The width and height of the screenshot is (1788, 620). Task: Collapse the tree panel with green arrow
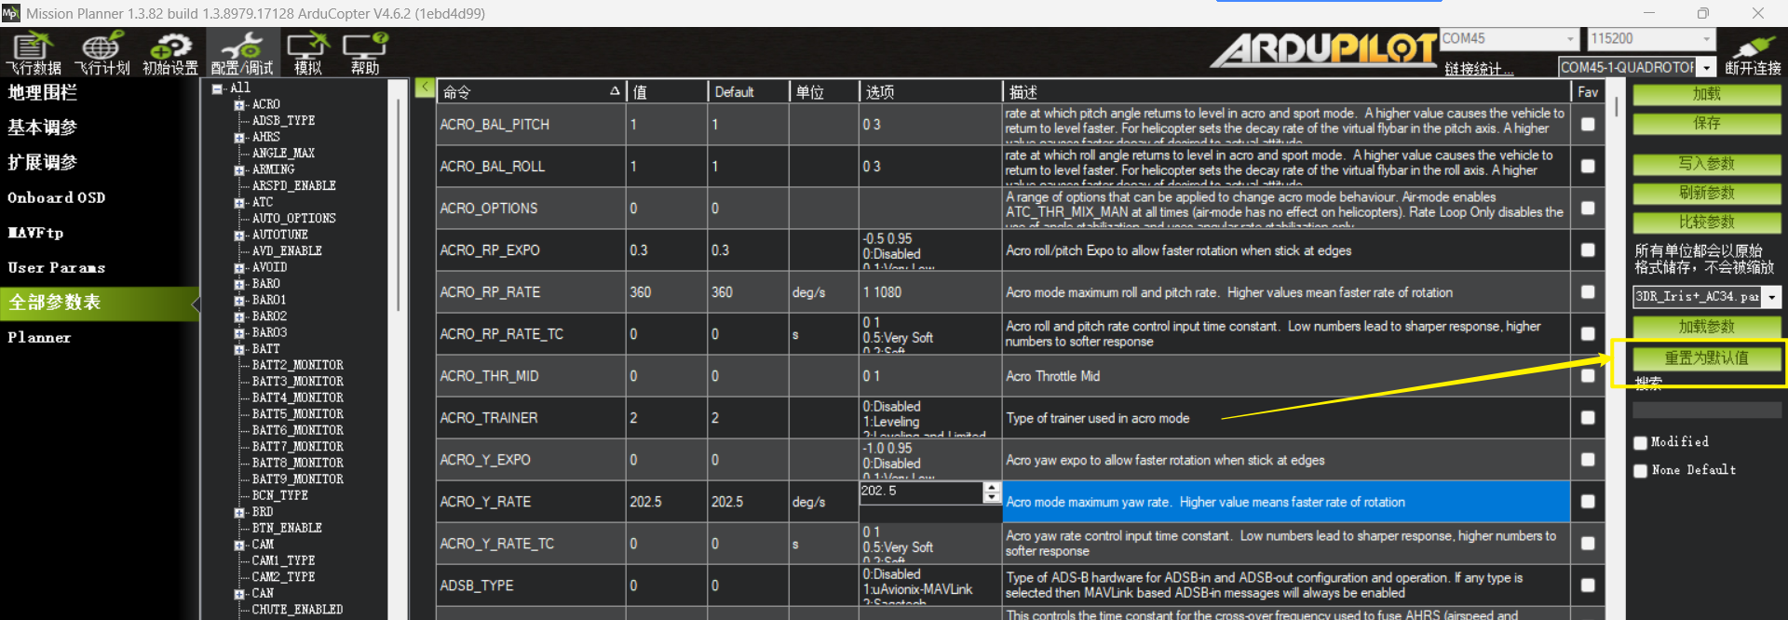click(x=425, y=88)
